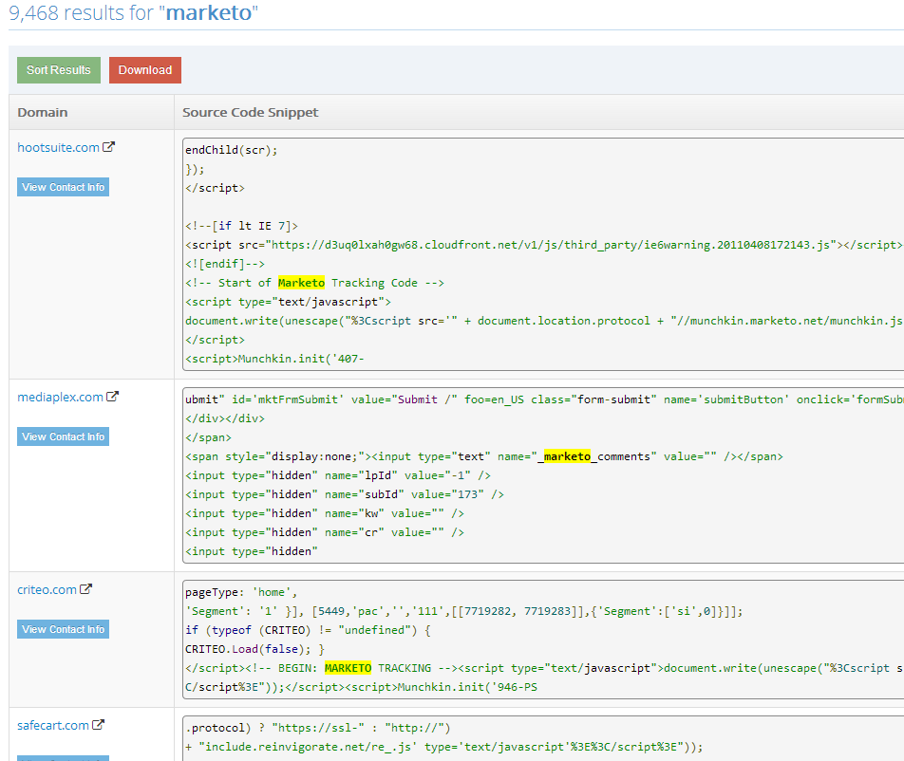Click the "pageType: 'home'," code line
904x761 pixels.
point(241,592)
